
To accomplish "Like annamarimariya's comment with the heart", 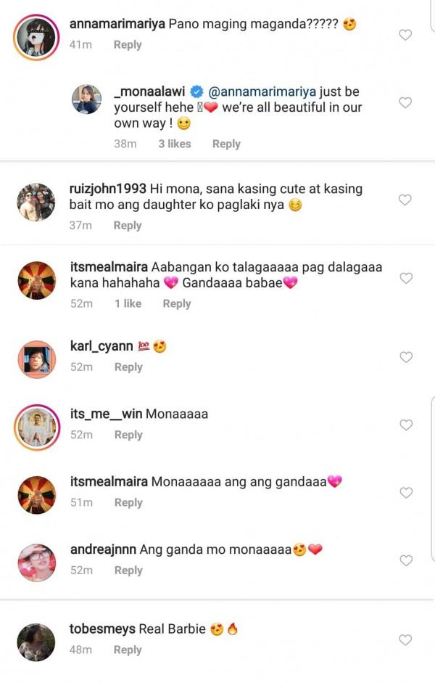I will click(x=405, y=35).
